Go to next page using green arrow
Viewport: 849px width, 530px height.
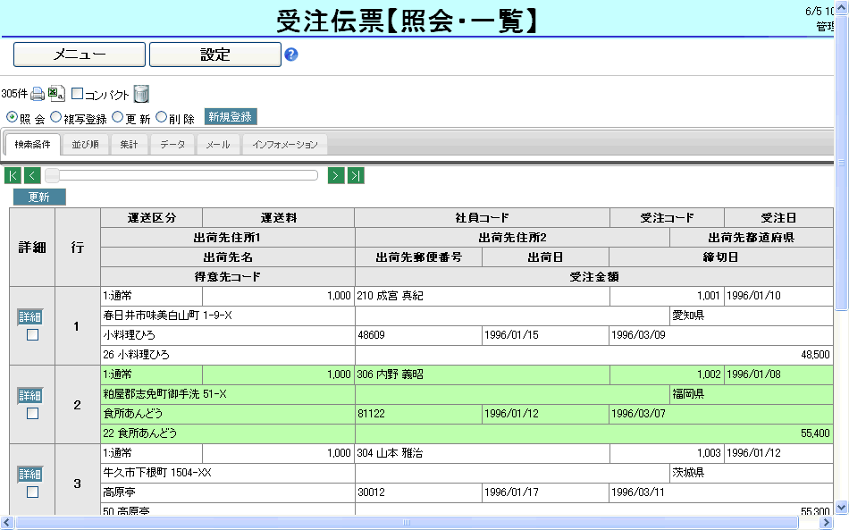point(336,175)
